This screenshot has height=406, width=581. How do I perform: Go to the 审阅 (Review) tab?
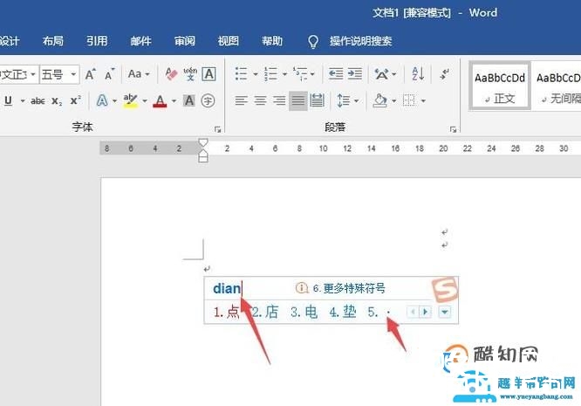coord(185,41)
